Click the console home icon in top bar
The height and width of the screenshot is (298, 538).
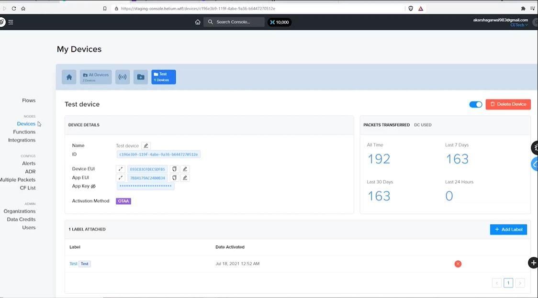pos(198,22)
